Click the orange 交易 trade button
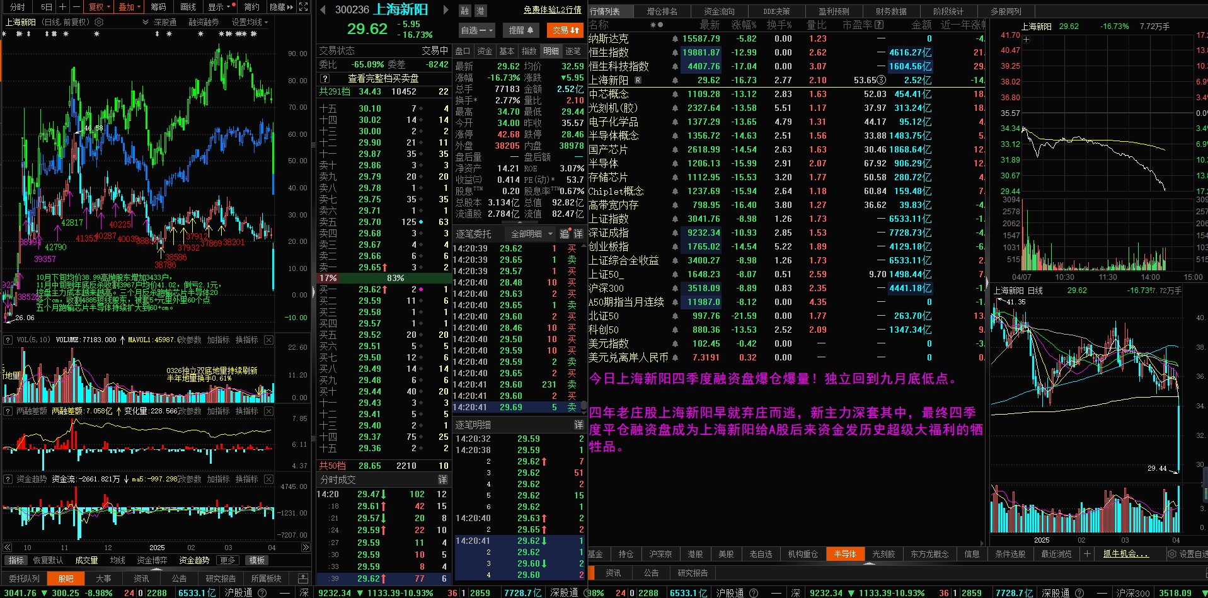The width and height of the screenshot is (1208, 598). click(x=566, y=30)
